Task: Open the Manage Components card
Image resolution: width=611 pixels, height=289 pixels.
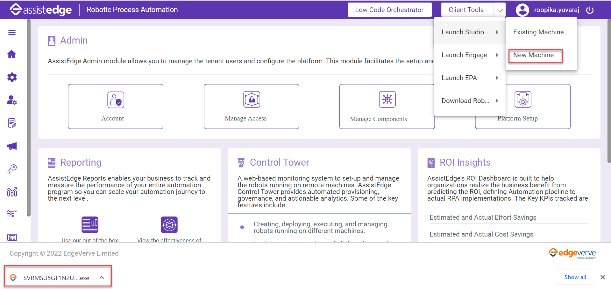Action: (387, 107)
